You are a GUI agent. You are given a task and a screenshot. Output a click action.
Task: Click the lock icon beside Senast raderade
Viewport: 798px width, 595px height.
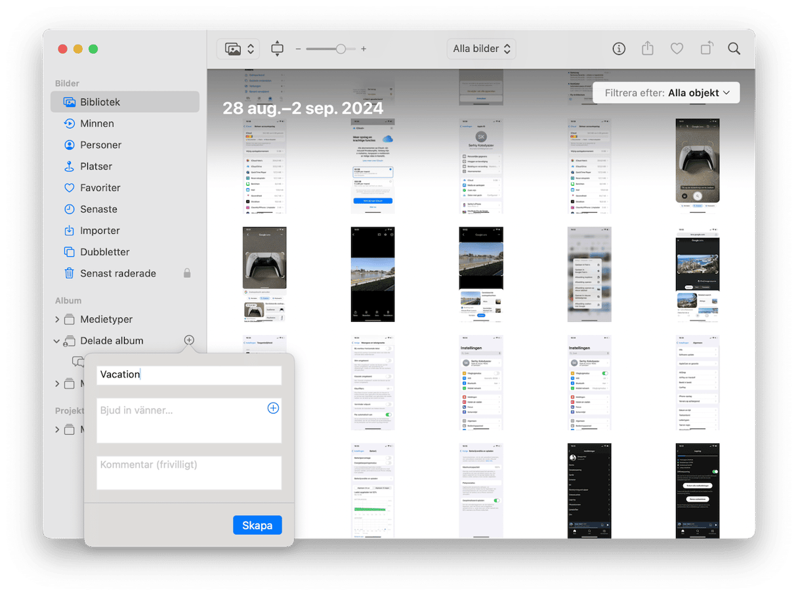(x=187, y=273)
